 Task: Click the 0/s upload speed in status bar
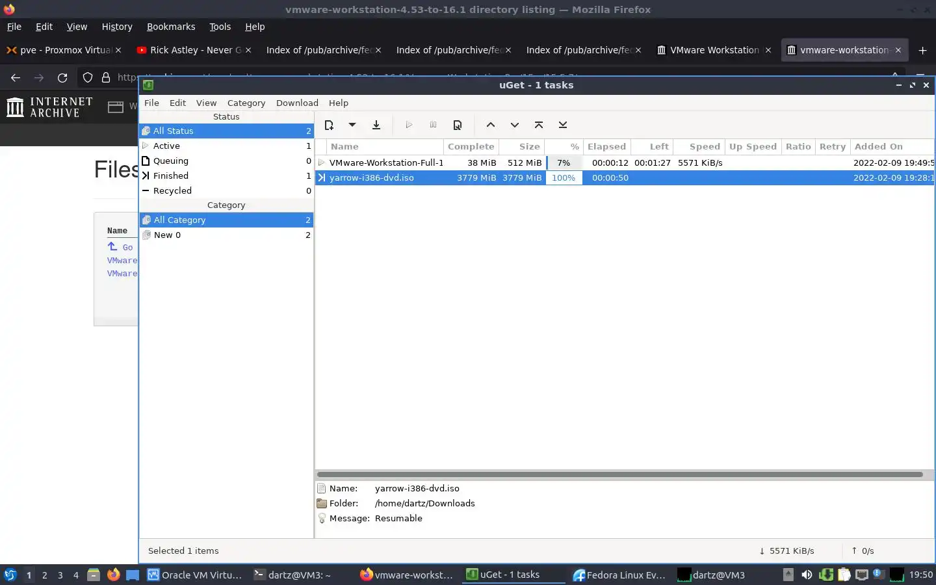[863, 551]
